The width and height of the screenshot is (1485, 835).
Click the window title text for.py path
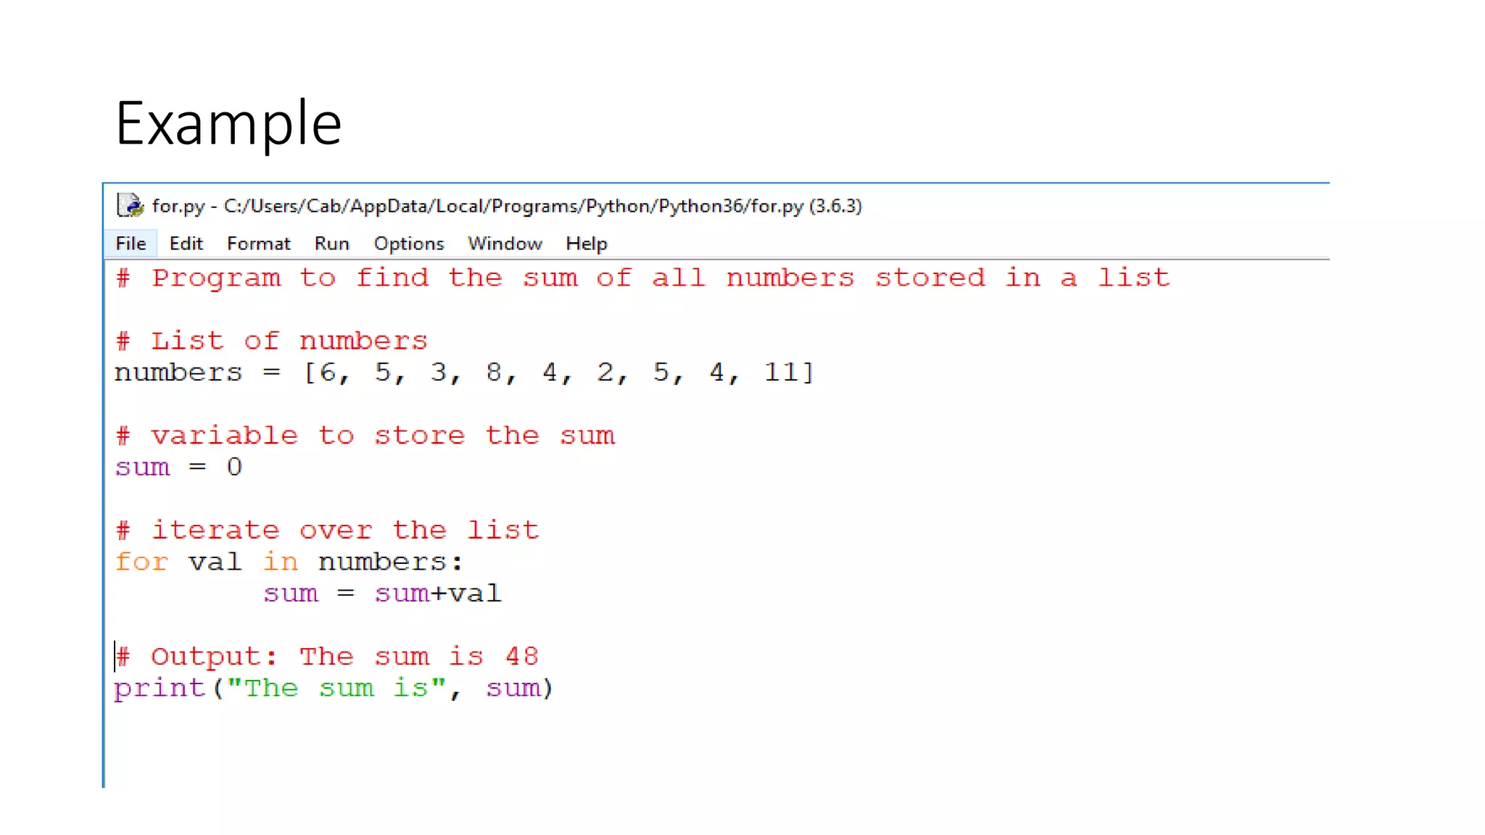506,206
